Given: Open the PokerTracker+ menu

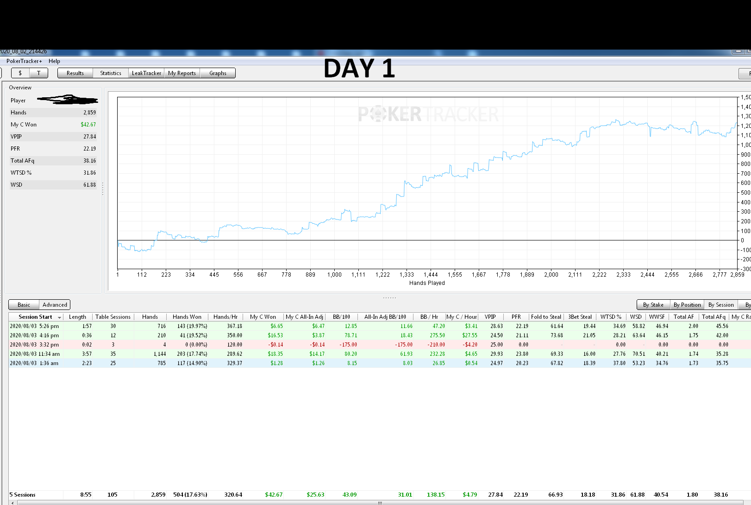Looking at the screenshot, I should click(x=24, y=61).
